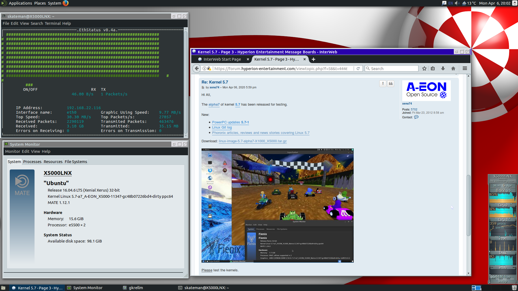Viewport: 518px width, 291px height.
Task: Open the search magnifier in system tray
Action: coord(444,3)
